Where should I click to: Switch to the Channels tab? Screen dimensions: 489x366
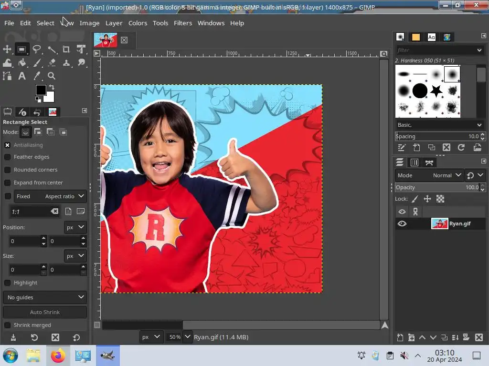point(414,163)
